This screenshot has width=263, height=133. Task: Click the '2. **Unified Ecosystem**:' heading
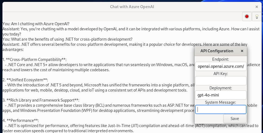pos(25,80)
